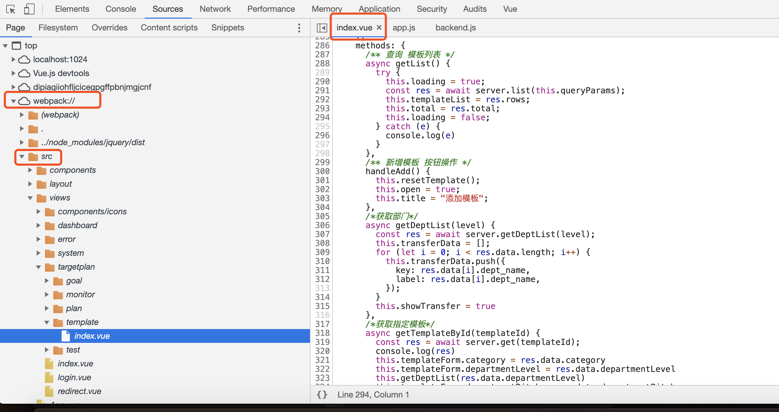
Task: Open the Filesystem navigator tab
Action: [x=58, y=28]
